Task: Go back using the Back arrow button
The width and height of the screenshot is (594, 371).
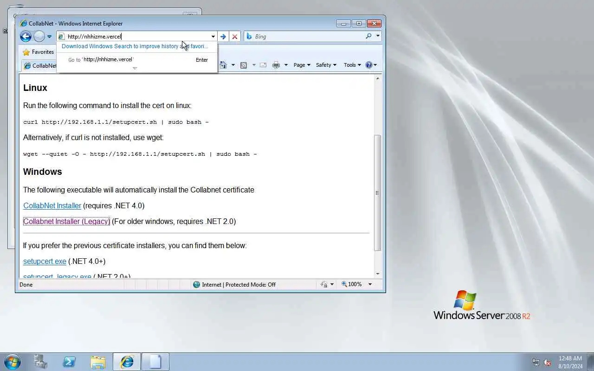Action: (x=26, y=36)
